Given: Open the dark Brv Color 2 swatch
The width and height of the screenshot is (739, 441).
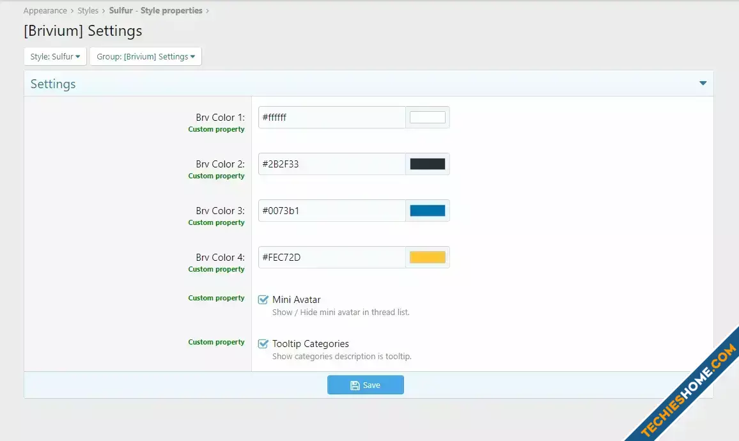Looking at the screenshot, I should [427, 164].
